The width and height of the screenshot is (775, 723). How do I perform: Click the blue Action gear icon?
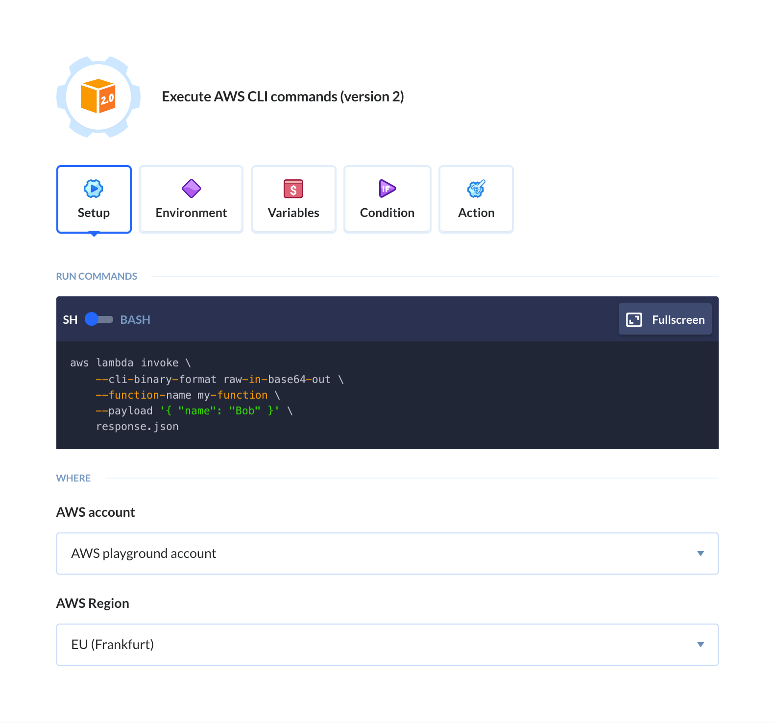(x=476, y=189)
